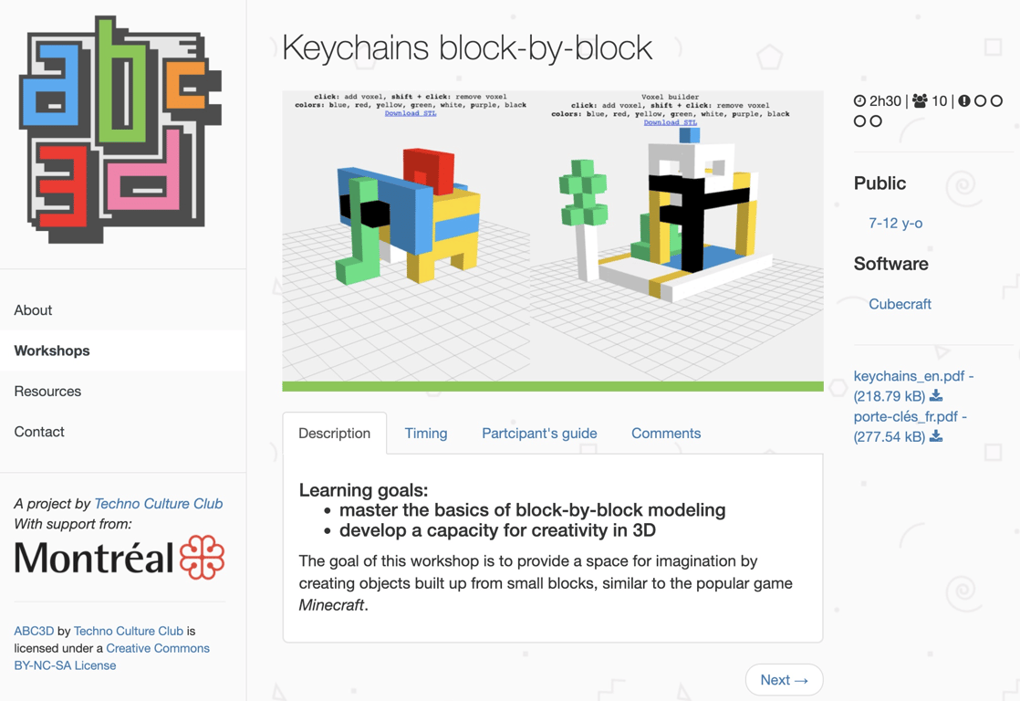
Task: Open the Cubecraft software link
Action: click(x=900, y=304)
